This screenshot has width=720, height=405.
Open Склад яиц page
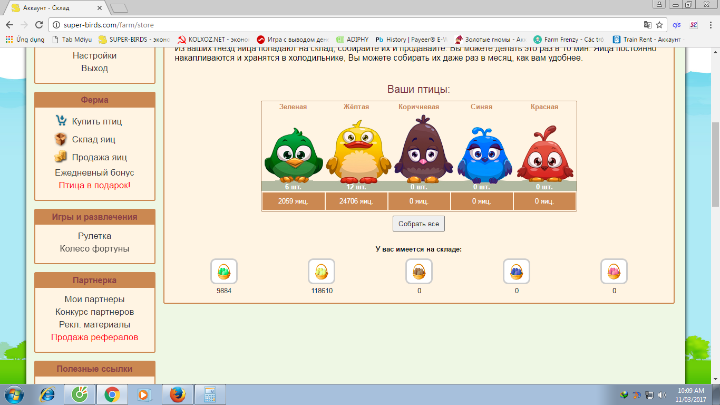[x=94, y=139]
